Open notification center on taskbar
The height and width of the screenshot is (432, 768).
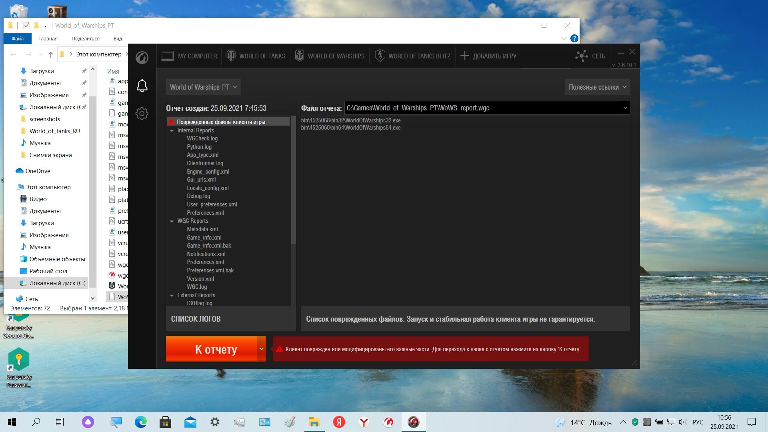(752, 422)
